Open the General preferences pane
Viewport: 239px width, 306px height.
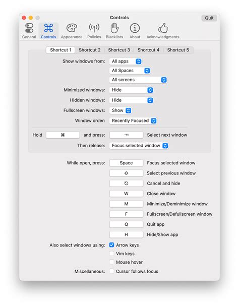pos(29,31)
